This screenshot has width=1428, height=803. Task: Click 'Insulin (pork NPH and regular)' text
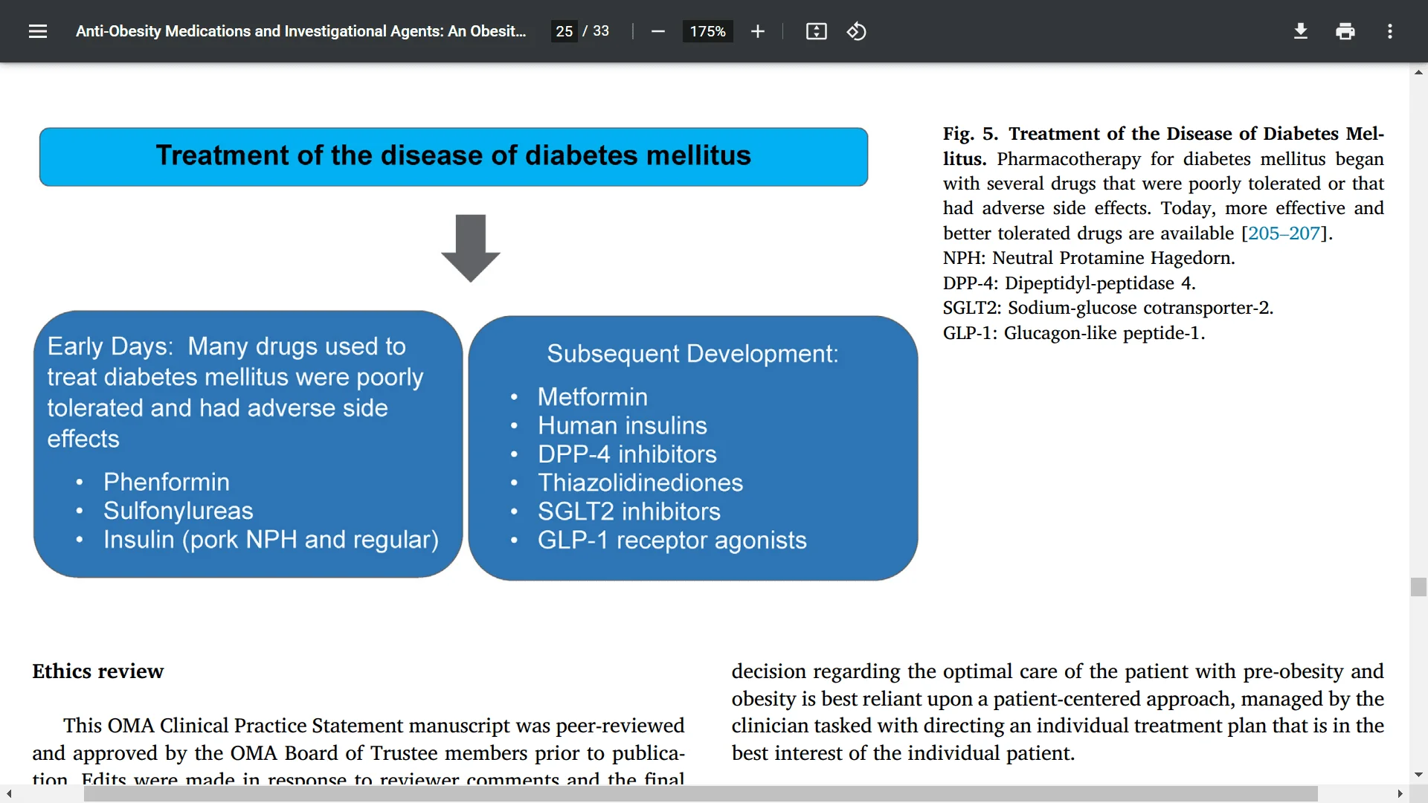coord(271,540)
